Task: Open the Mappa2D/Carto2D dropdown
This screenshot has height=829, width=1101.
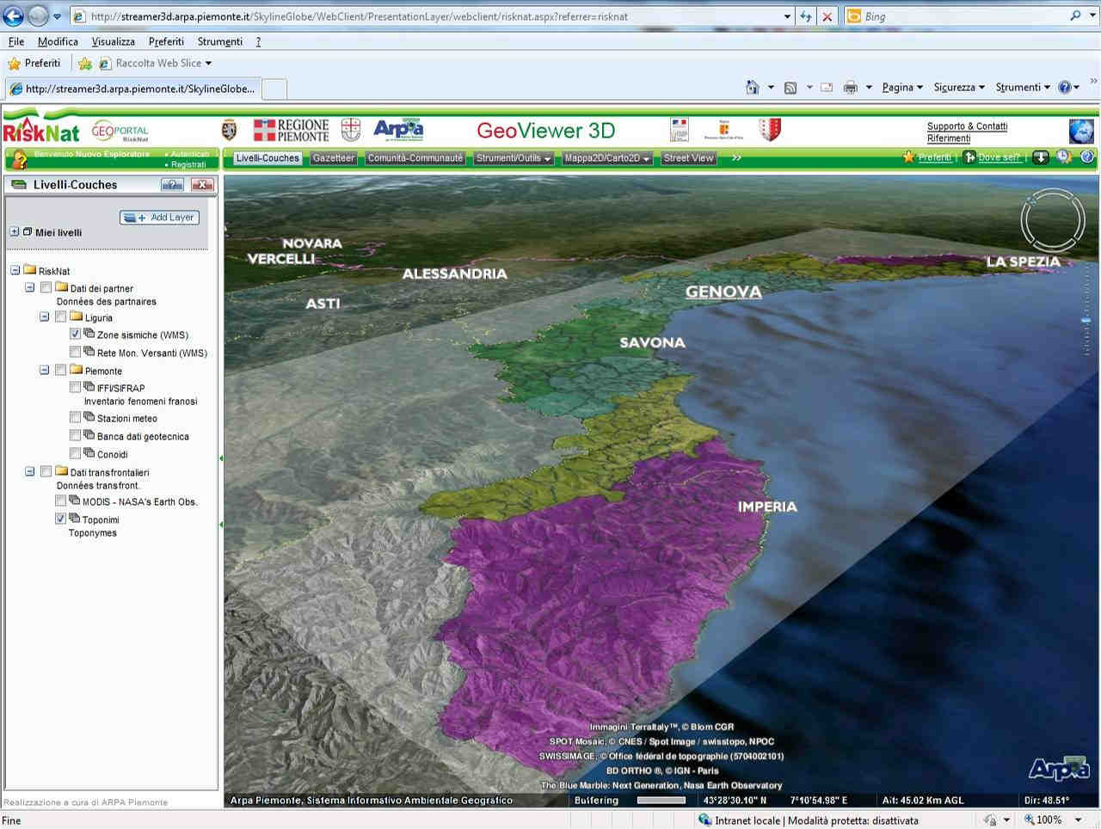Action: [x=607, y=158]
